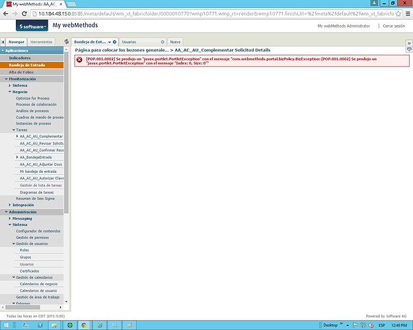
Task: Collapse the Negocio node
Action: click(x=10, y=92)
